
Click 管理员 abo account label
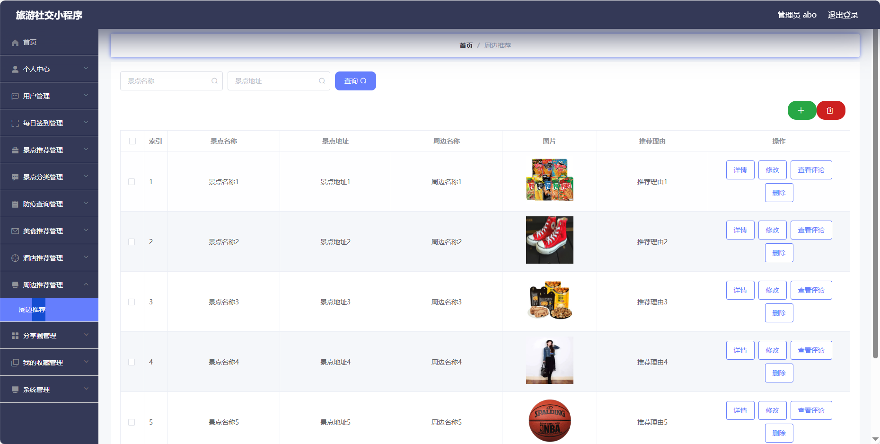(797, 15)
